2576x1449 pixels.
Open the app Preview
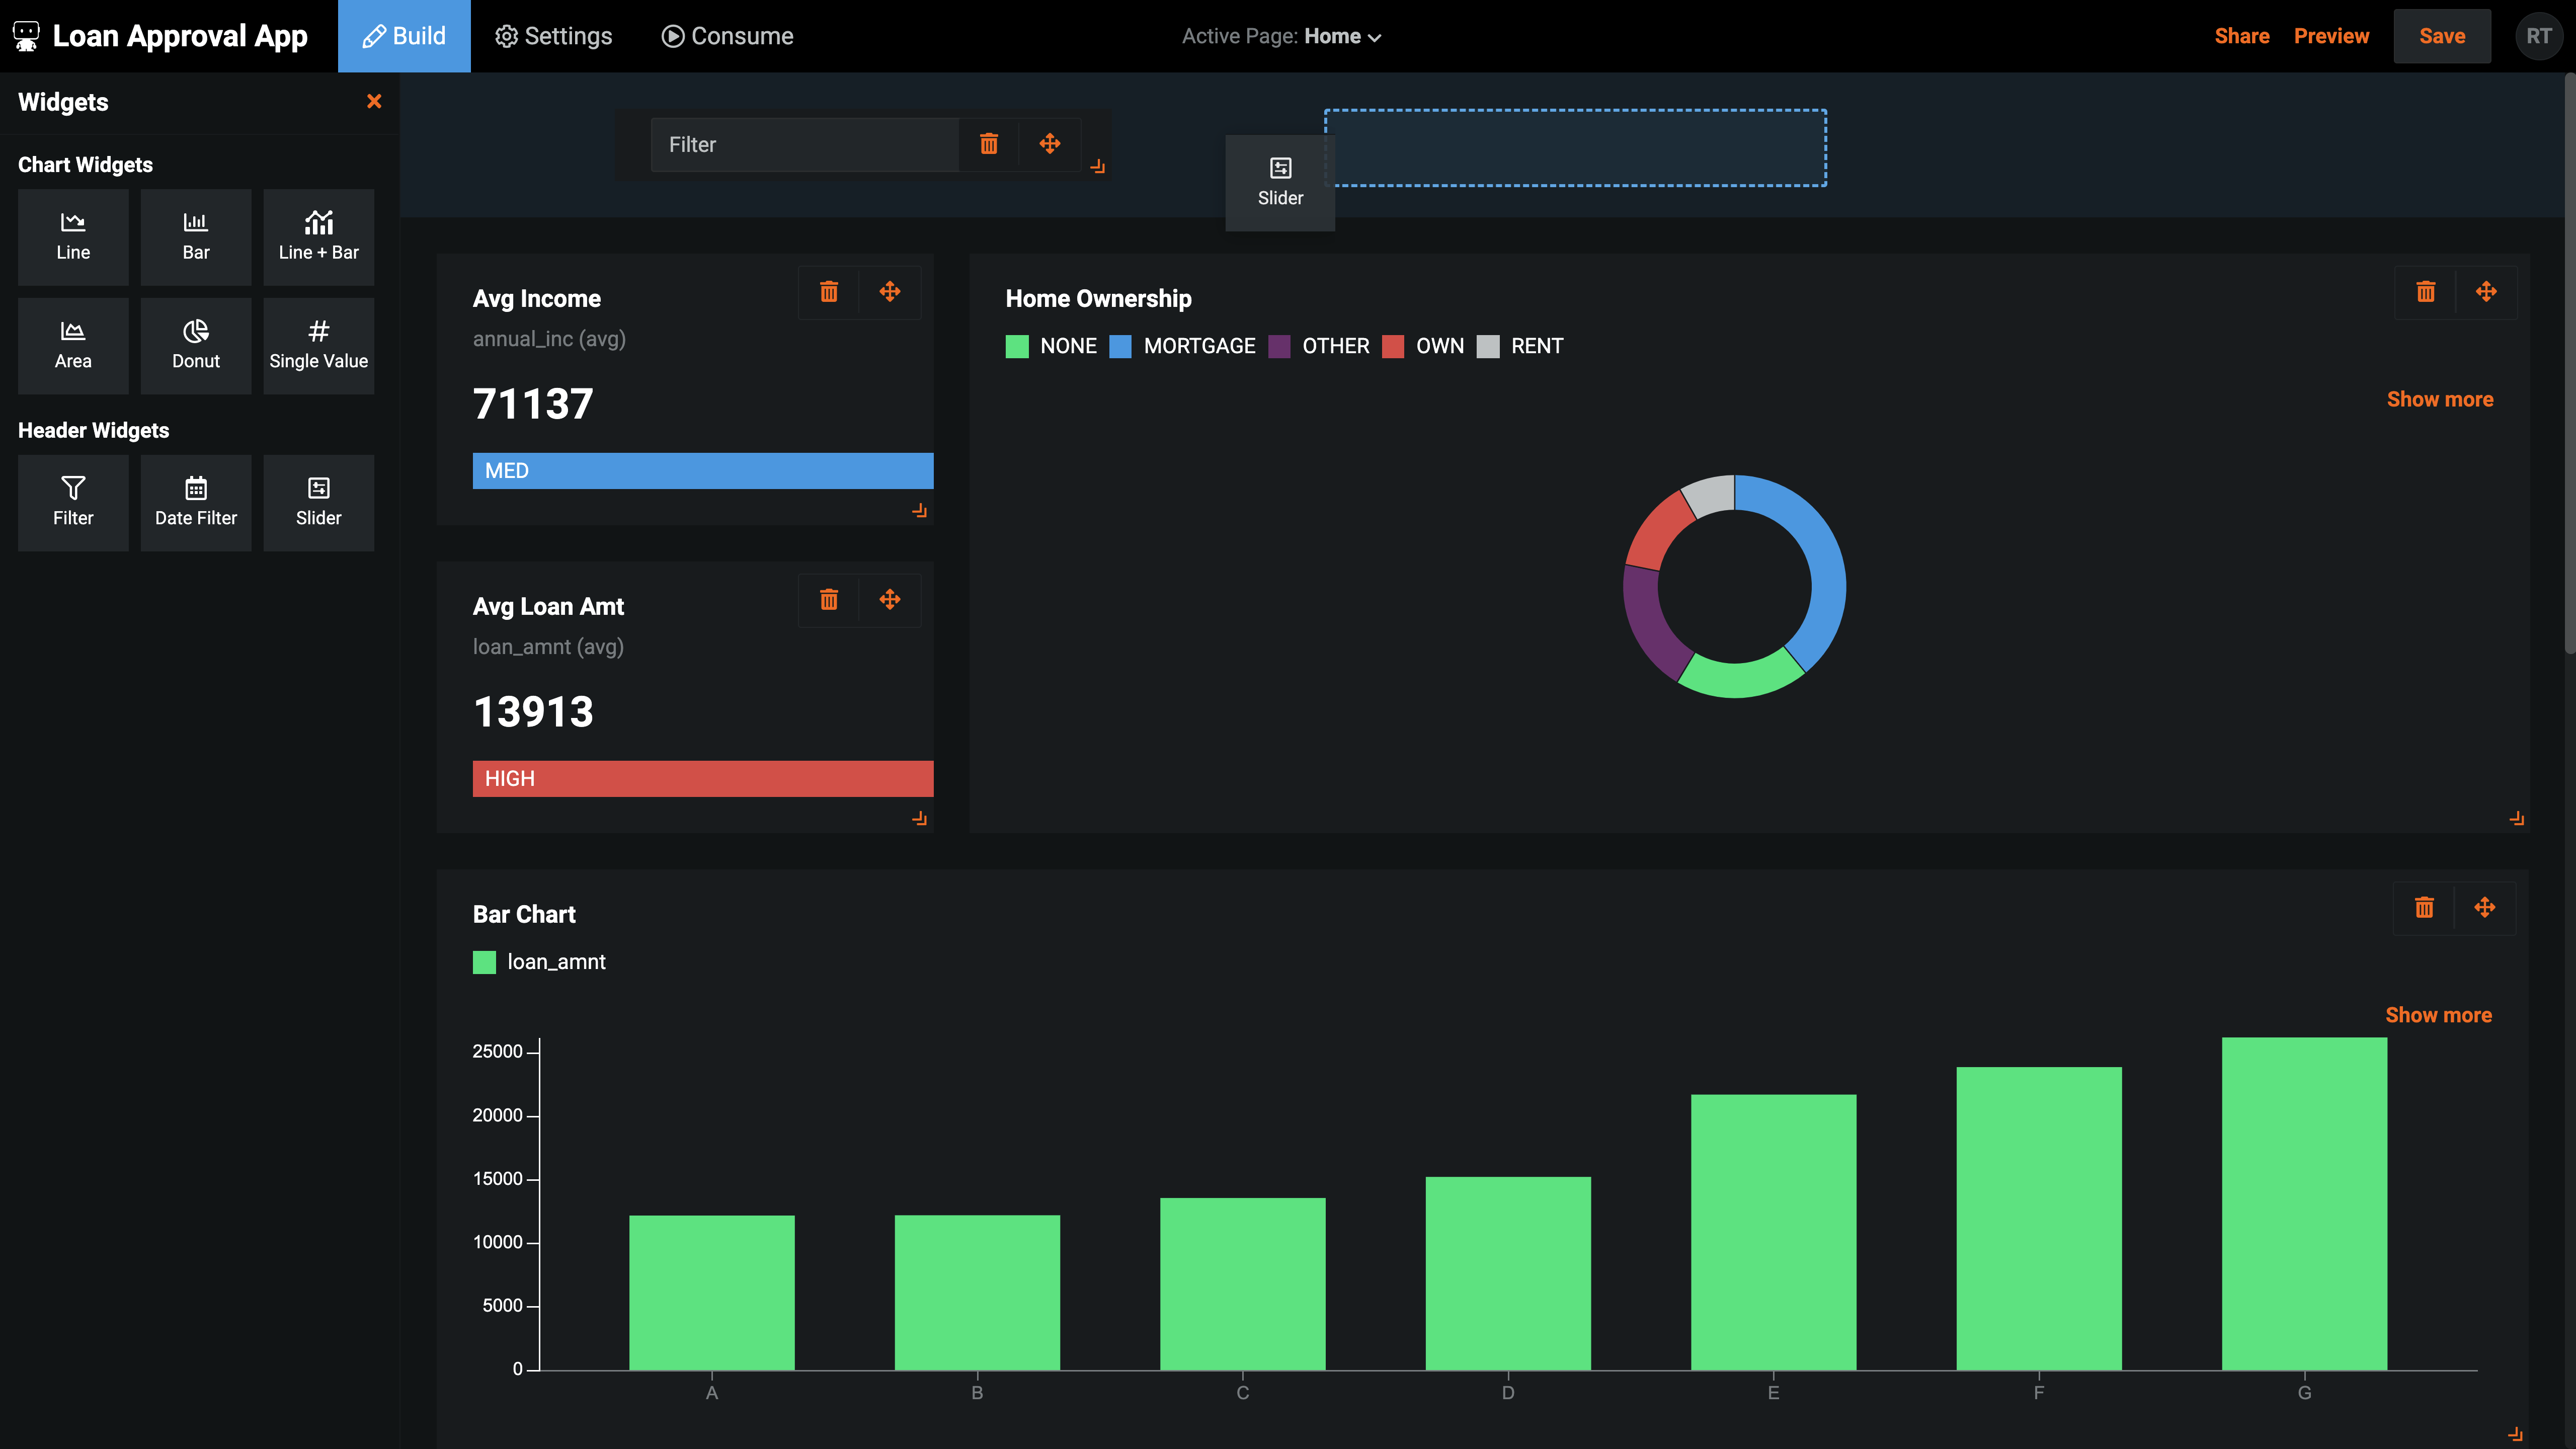(2331, 36)
